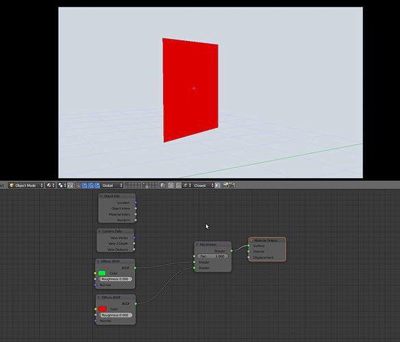The height and width of the screenshot is (342, 400).
Task: Click the first Shader input socket of Mix Shader
Action: 194,262
